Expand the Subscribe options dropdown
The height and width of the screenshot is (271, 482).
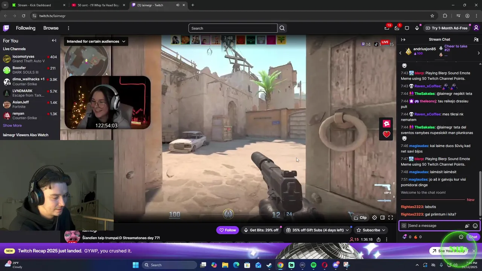coord(384,230)
